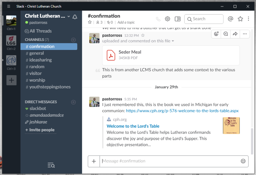Click Invite people in the sidebar
Viewport: 256px width, 175px height.
point(40,130)
